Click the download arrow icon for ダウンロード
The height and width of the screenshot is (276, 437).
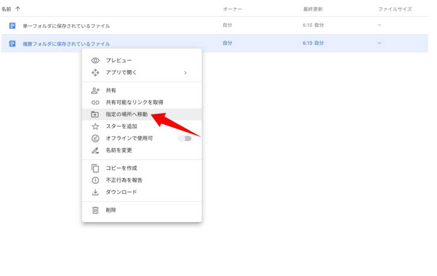point(95,192)
